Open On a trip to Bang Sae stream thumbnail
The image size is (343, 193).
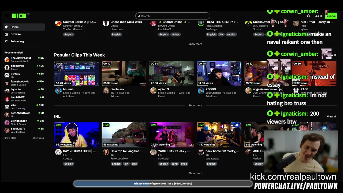pos(124,135)
